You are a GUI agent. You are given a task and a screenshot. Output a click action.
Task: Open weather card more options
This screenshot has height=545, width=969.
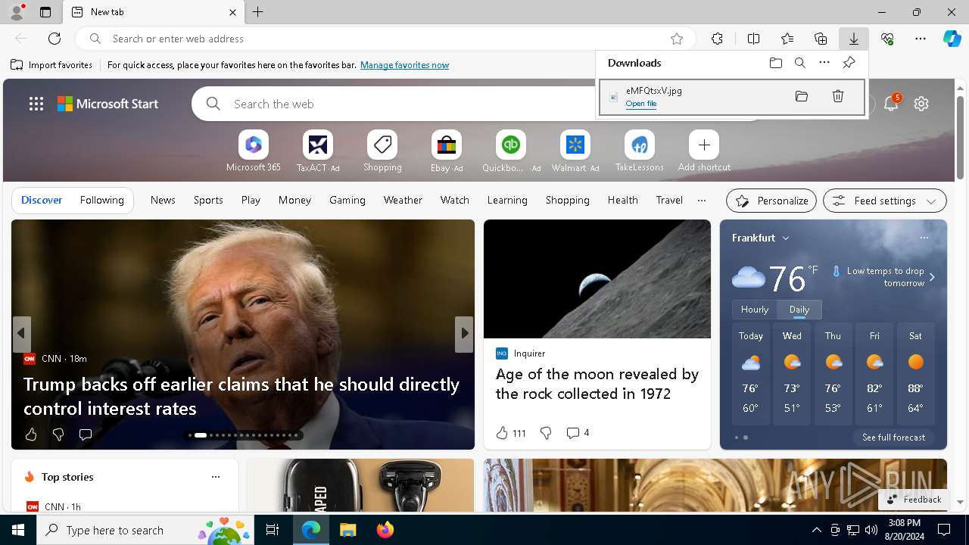click(x=924, y=238)
